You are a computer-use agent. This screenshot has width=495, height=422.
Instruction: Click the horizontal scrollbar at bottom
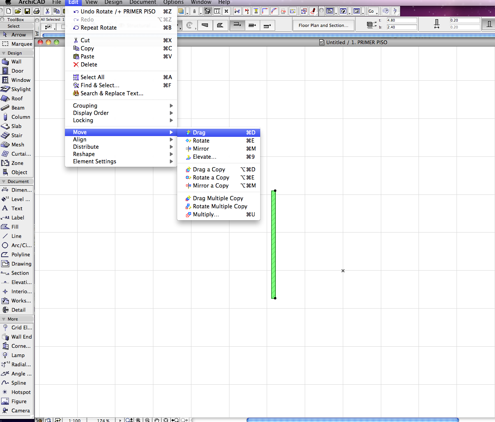[x=352, y=420]
